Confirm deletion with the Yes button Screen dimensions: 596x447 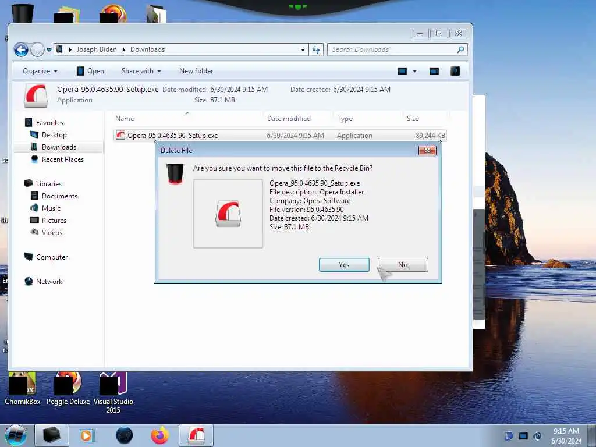click(344, 265)
